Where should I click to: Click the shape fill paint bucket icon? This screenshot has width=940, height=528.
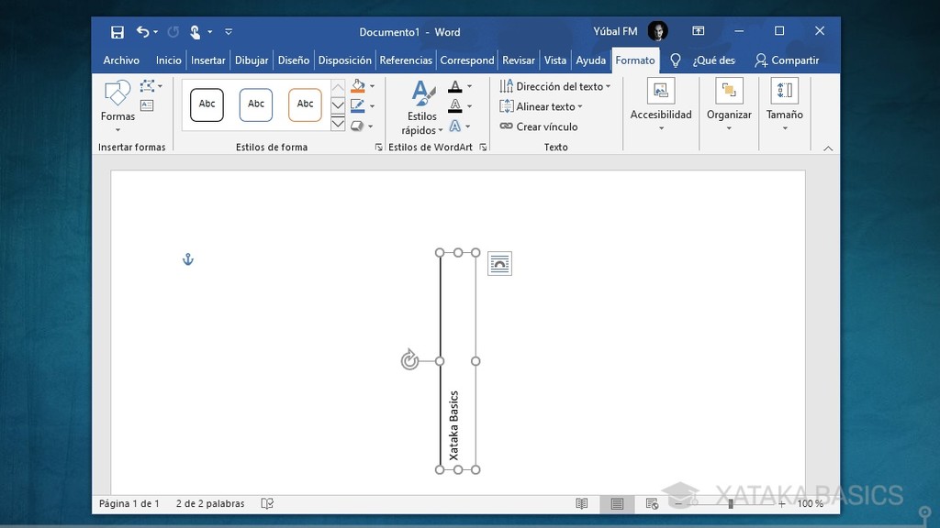358,86
